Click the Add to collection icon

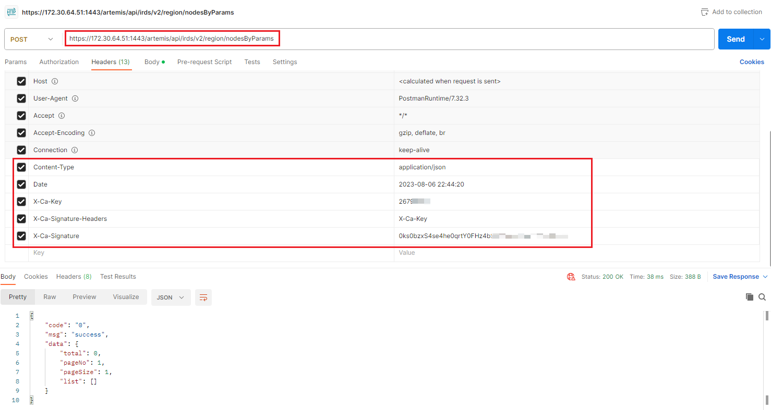coord(705,12)
